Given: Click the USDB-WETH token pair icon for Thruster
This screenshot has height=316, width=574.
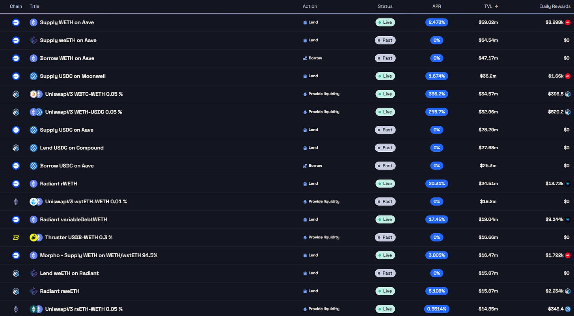Looking at the screenshot, I should (36, 238).
